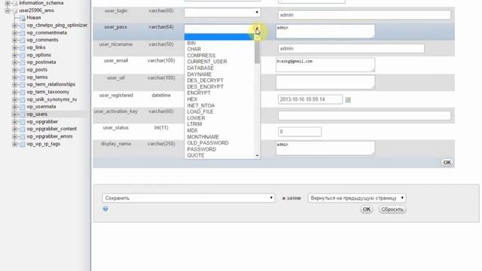Click the user_email value textarea
482x271 pixels.
tap(325, 65)
